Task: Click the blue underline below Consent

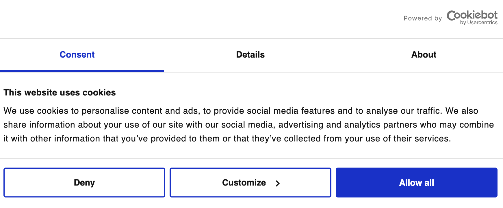Action: point(82,71)
